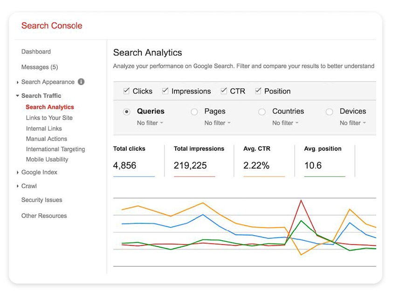Viewport: 393px width, 298px height.
Task: Go to Links to Your Site
Action: click(48, 118)
